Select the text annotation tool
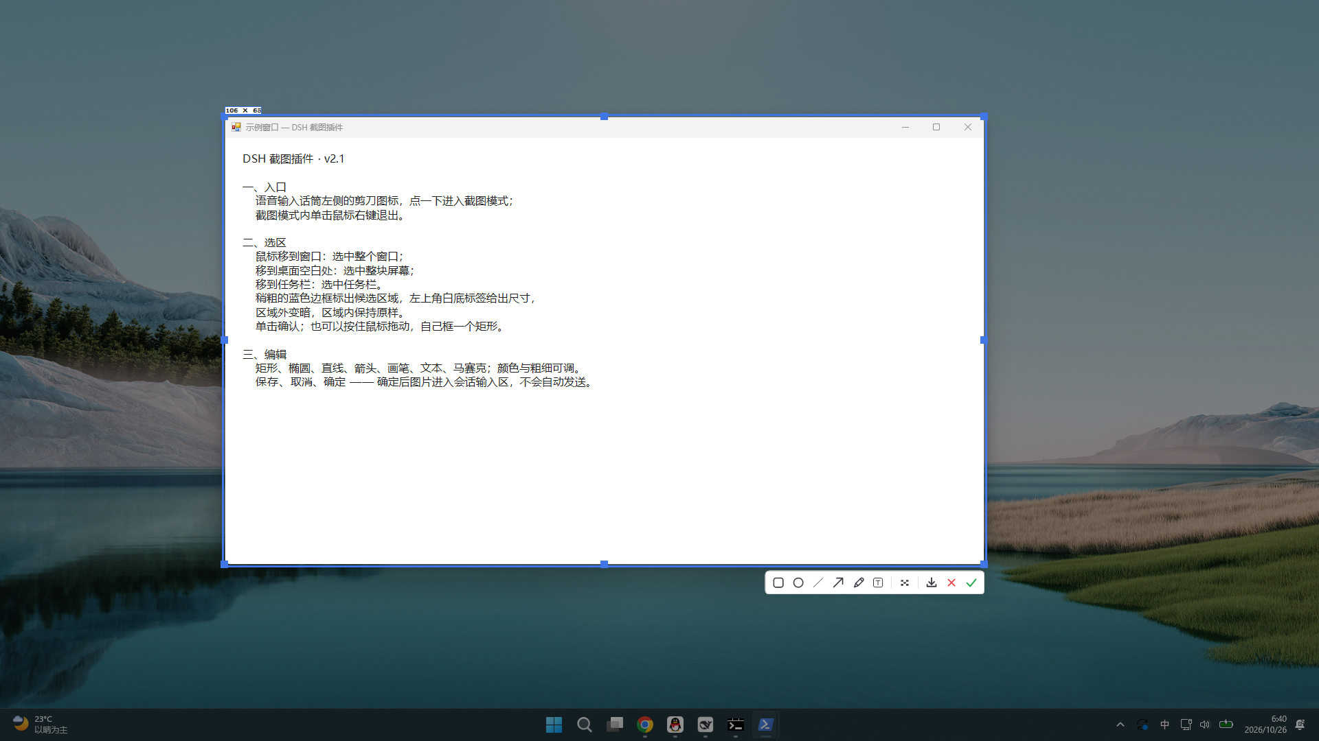Viewport: 1319px width, 741px height. (x=878, y=583)
